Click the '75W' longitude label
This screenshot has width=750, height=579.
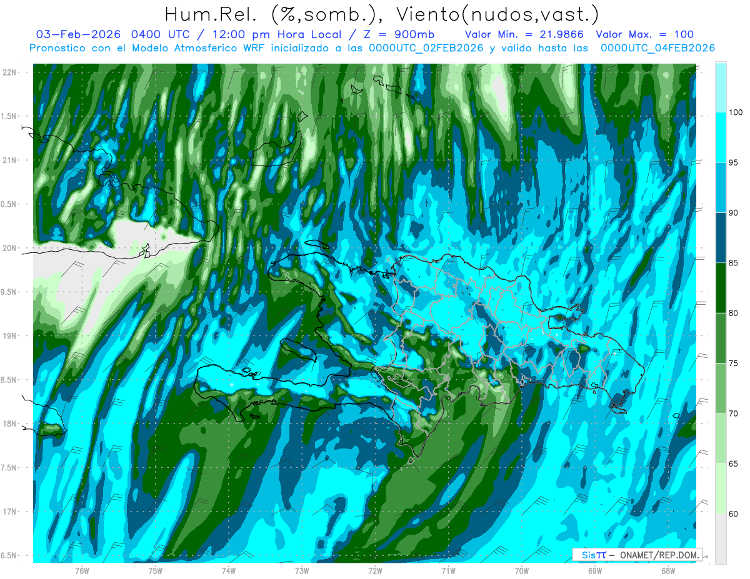(156, 570)
